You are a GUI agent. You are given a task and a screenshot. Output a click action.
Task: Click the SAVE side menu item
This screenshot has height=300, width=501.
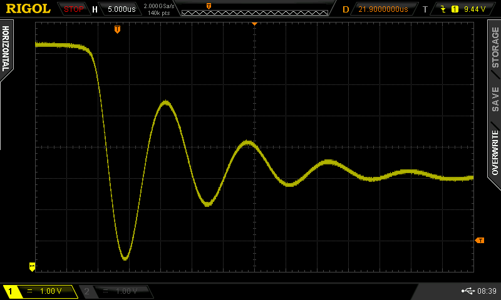495,99
